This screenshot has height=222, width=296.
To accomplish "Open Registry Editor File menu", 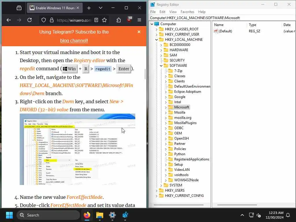I will tap(153, 12).
